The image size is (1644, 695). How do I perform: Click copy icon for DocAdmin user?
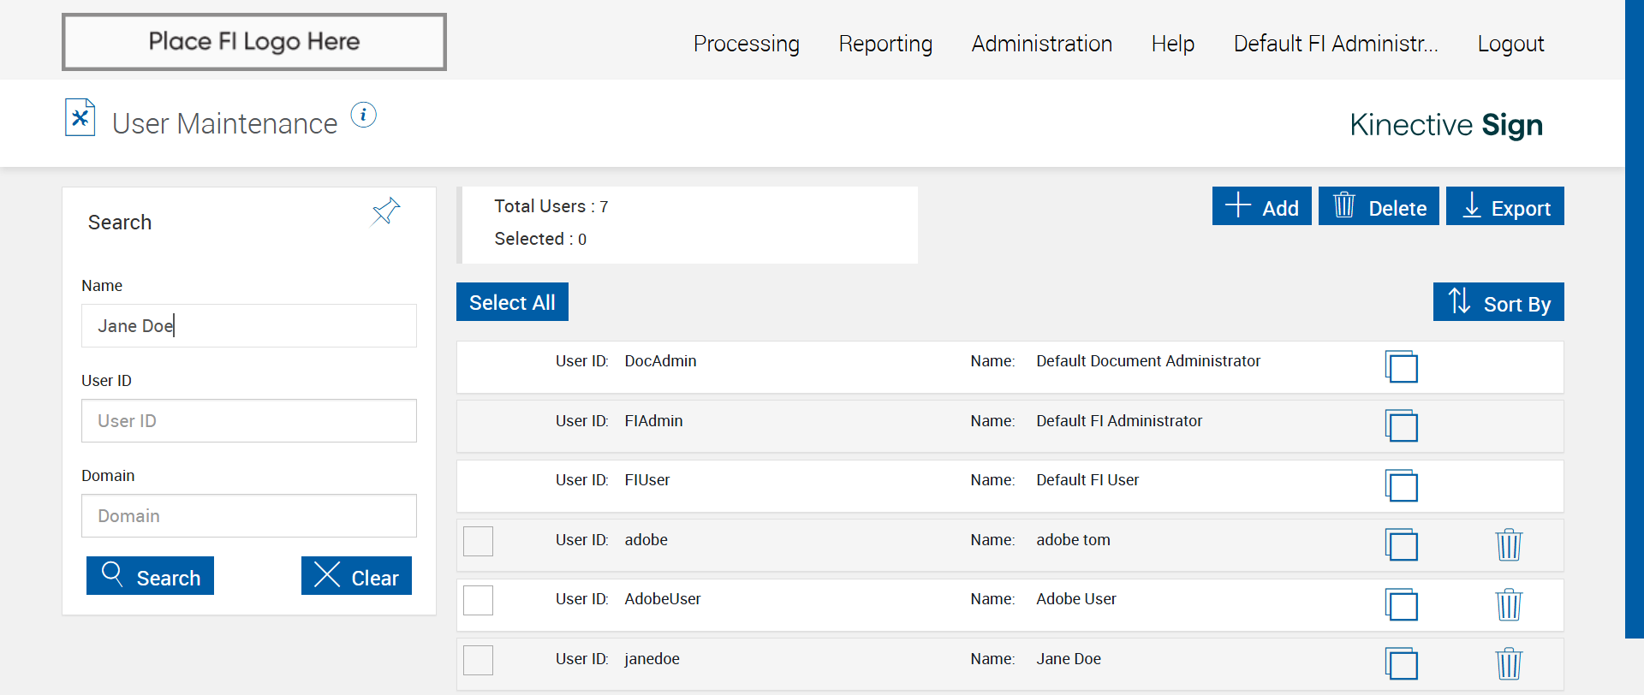pos(1401,367)
